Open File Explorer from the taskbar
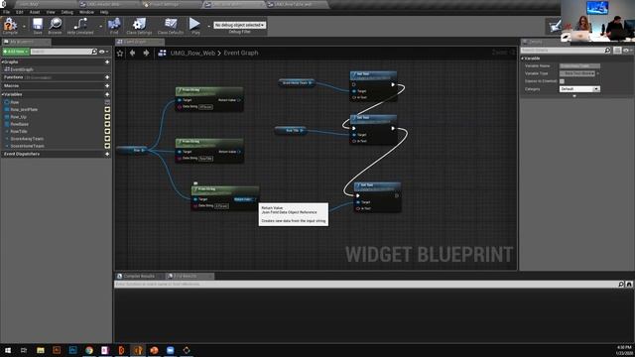The image size is (635, 357). (x=40, y=350)
